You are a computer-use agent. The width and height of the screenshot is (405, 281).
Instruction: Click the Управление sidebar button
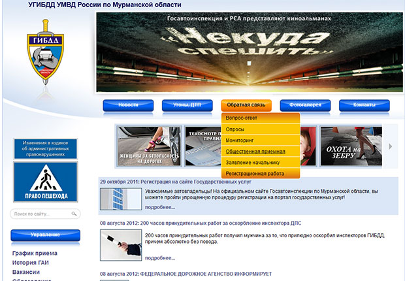tap(46, 235)
